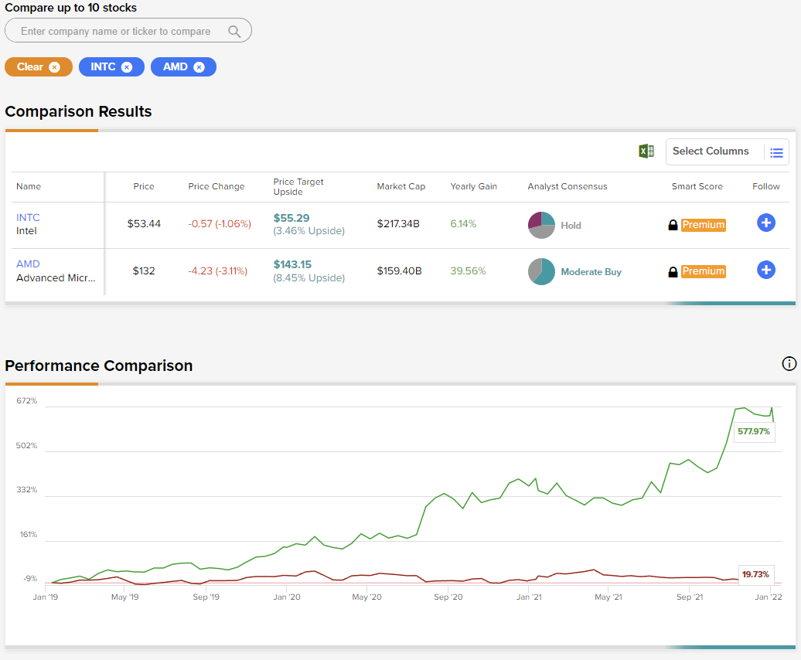Screen dimensions: 801x660
Task: Click the list icon beside Select Columns
Action: pos(776,152)
